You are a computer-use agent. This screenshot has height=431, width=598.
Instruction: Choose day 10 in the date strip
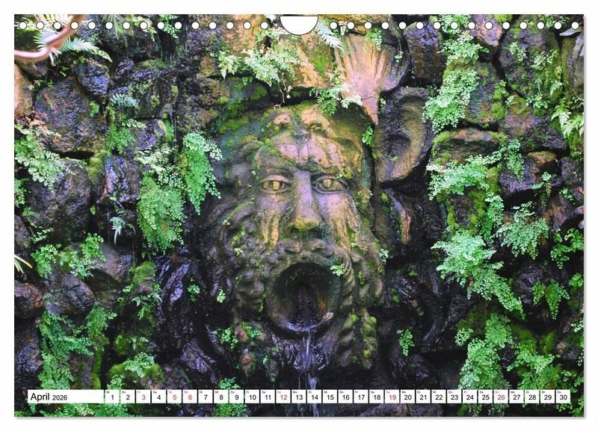(x=252, y=397)
